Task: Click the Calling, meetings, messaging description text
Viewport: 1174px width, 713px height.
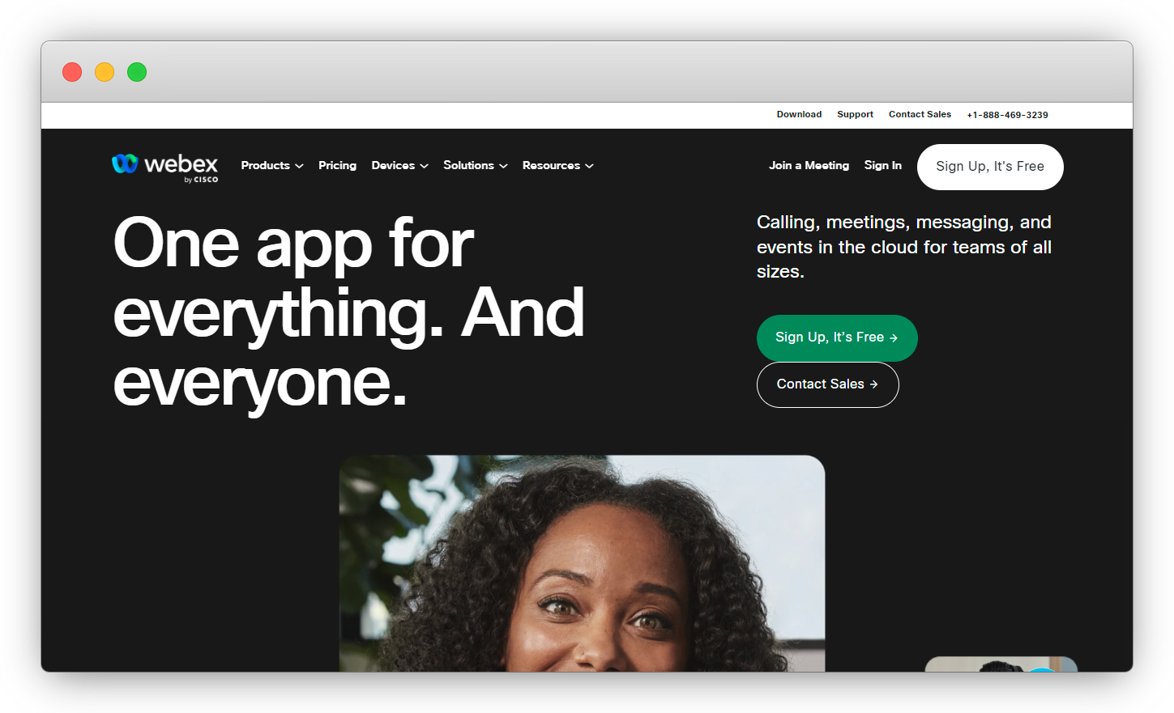Action: point(904,247)
